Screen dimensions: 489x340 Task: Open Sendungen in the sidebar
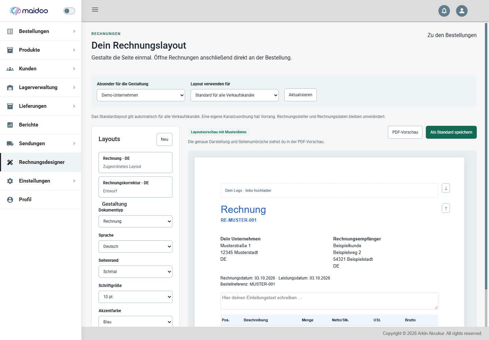(41, 143)
